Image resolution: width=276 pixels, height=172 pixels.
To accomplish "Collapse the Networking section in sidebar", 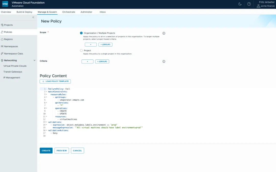I will pos(34,60).
